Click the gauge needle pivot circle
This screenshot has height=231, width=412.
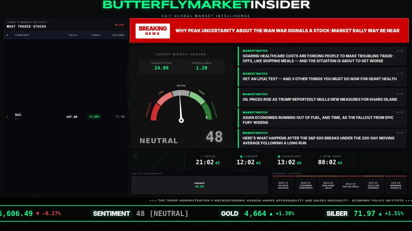[181, 120]
